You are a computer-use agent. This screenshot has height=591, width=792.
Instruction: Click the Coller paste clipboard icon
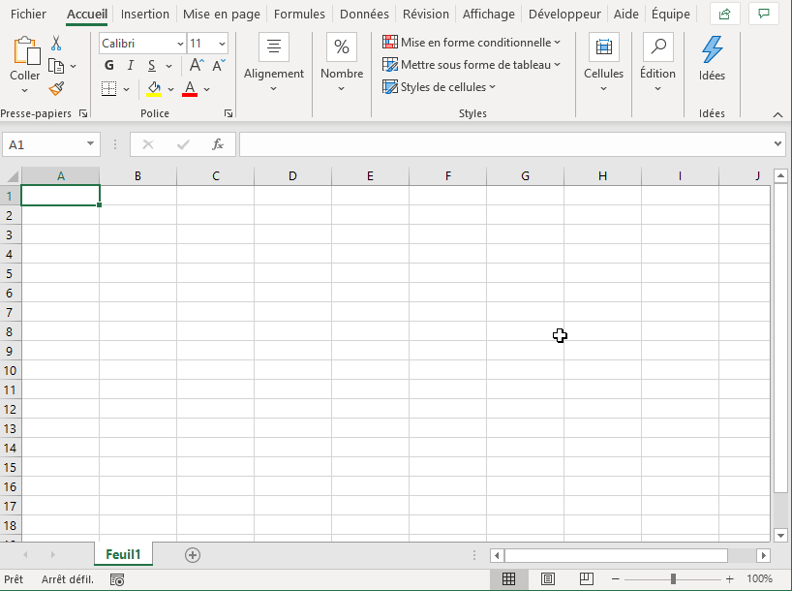pyautogui.click(x=26, y=51)
